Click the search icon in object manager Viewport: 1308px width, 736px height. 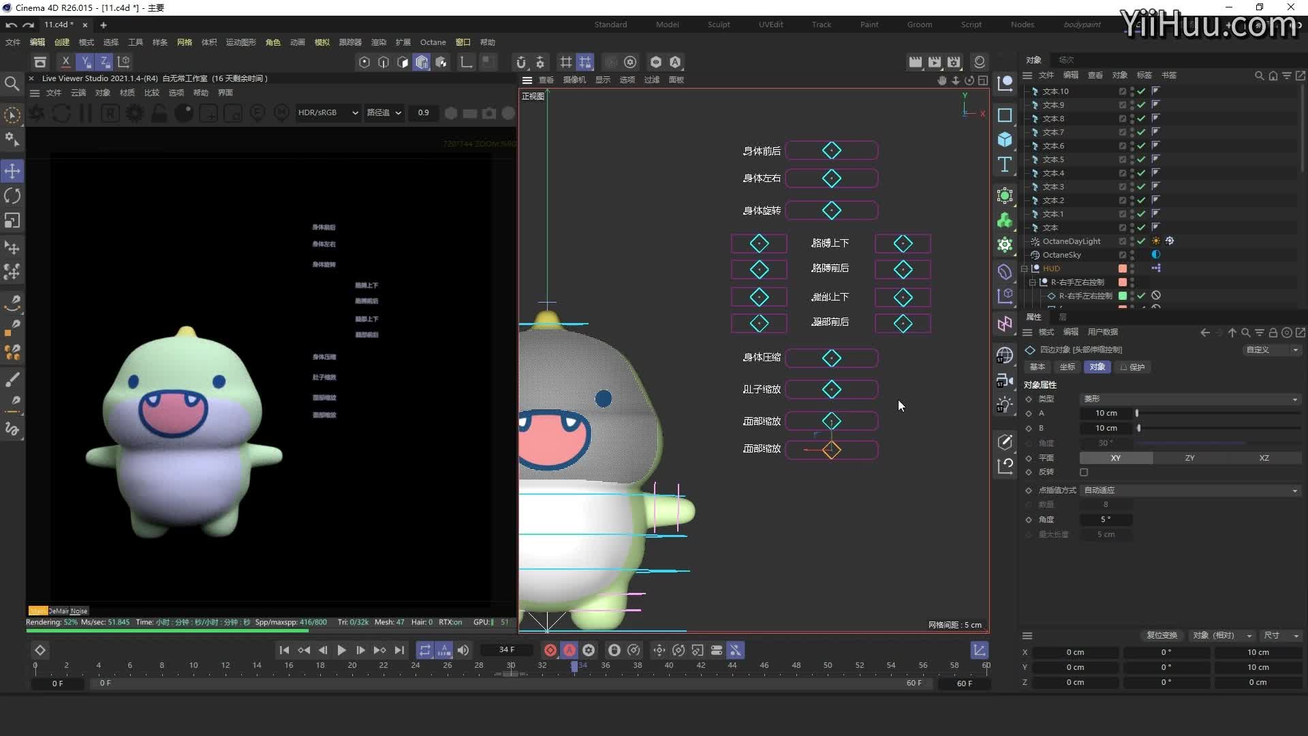1259,76
